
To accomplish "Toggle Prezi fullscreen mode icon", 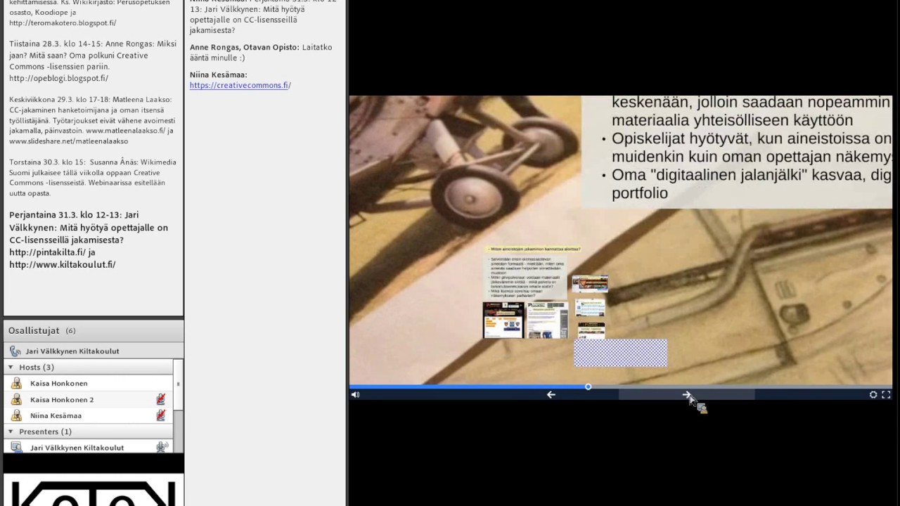I will tap(886, 395).
